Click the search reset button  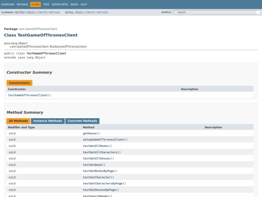click(258, 12)
